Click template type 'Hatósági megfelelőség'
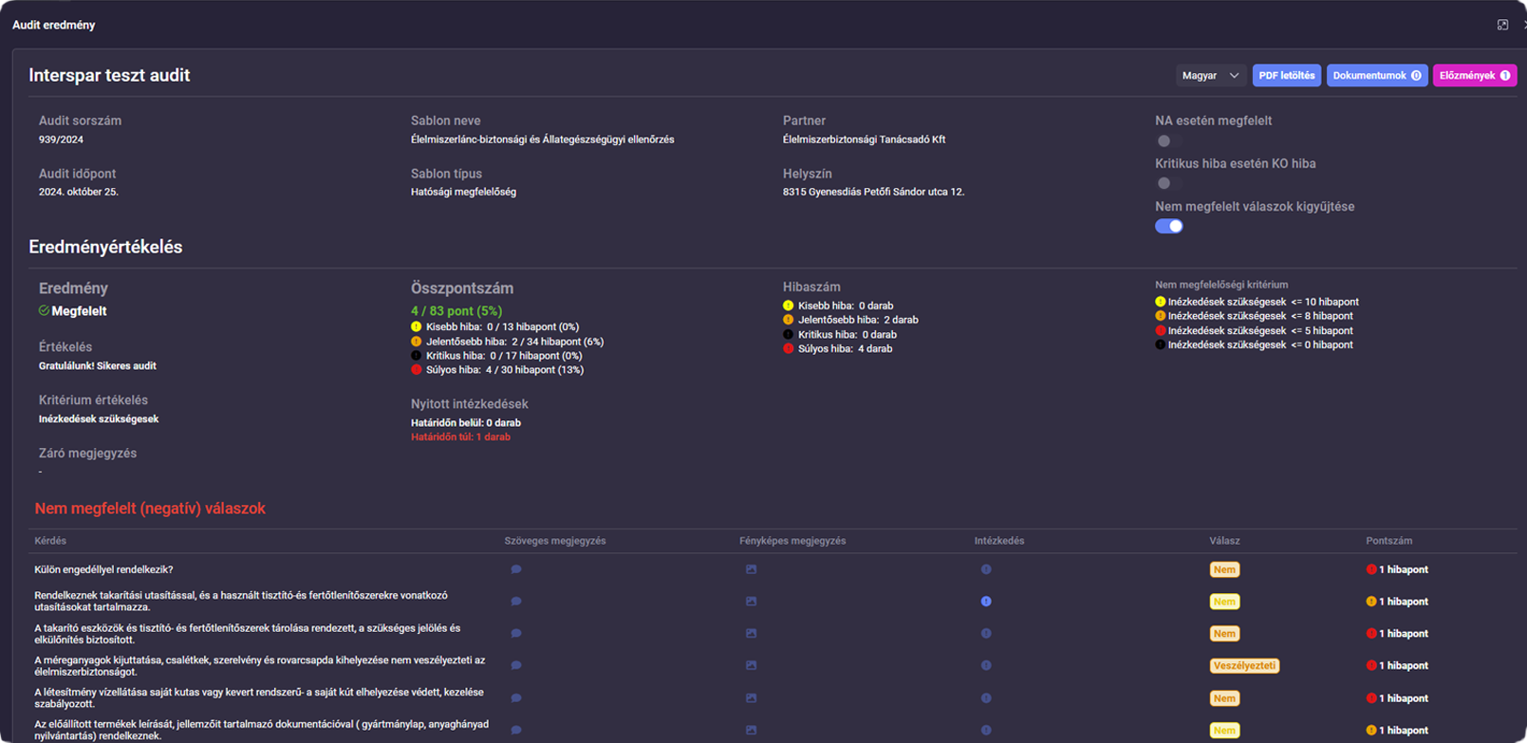This screenshot has width=1527, height=743. pos(463,192)
